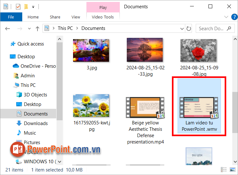Click the Properties quick access toolbar icon
Image resolution: width=238 pixels, height=175 pixels.
pyautogui.click(x=18, y=7)
